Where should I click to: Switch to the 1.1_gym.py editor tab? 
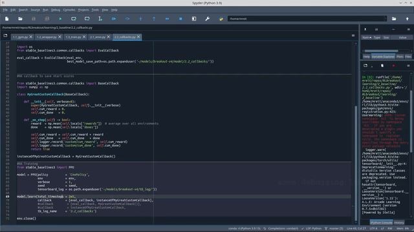tap(20, 37)
